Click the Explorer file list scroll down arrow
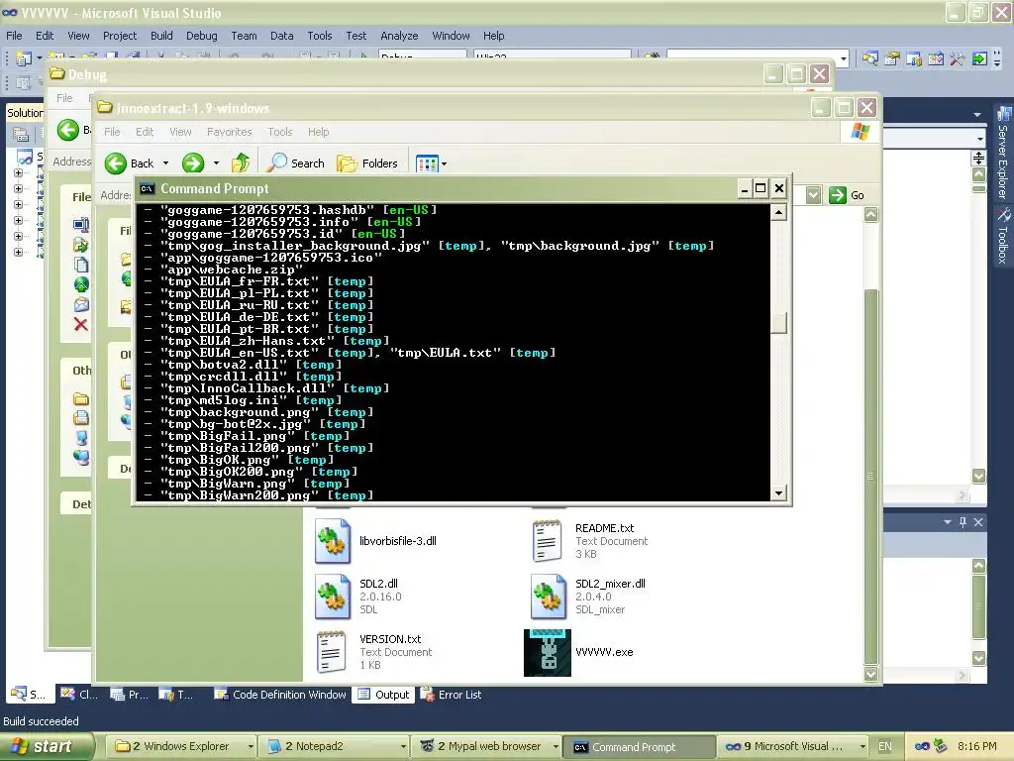The width and height of the screenshot is (1014, 761). click(x=871, y=674)
